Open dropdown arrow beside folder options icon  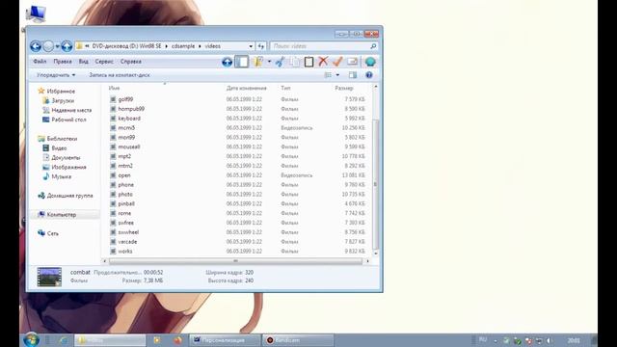click(269, 62)
